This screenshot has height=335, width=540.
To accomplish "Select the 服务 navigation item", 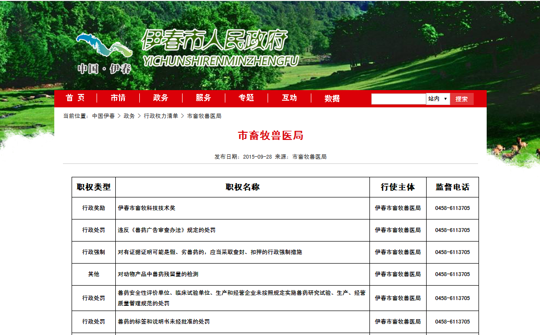I will click(x=203, y=98).
